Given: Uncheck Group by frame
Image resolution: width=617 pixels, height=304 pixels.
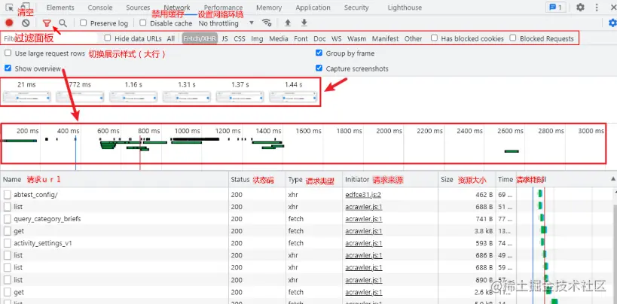Looking at the screenshot, I should [319, 53].
